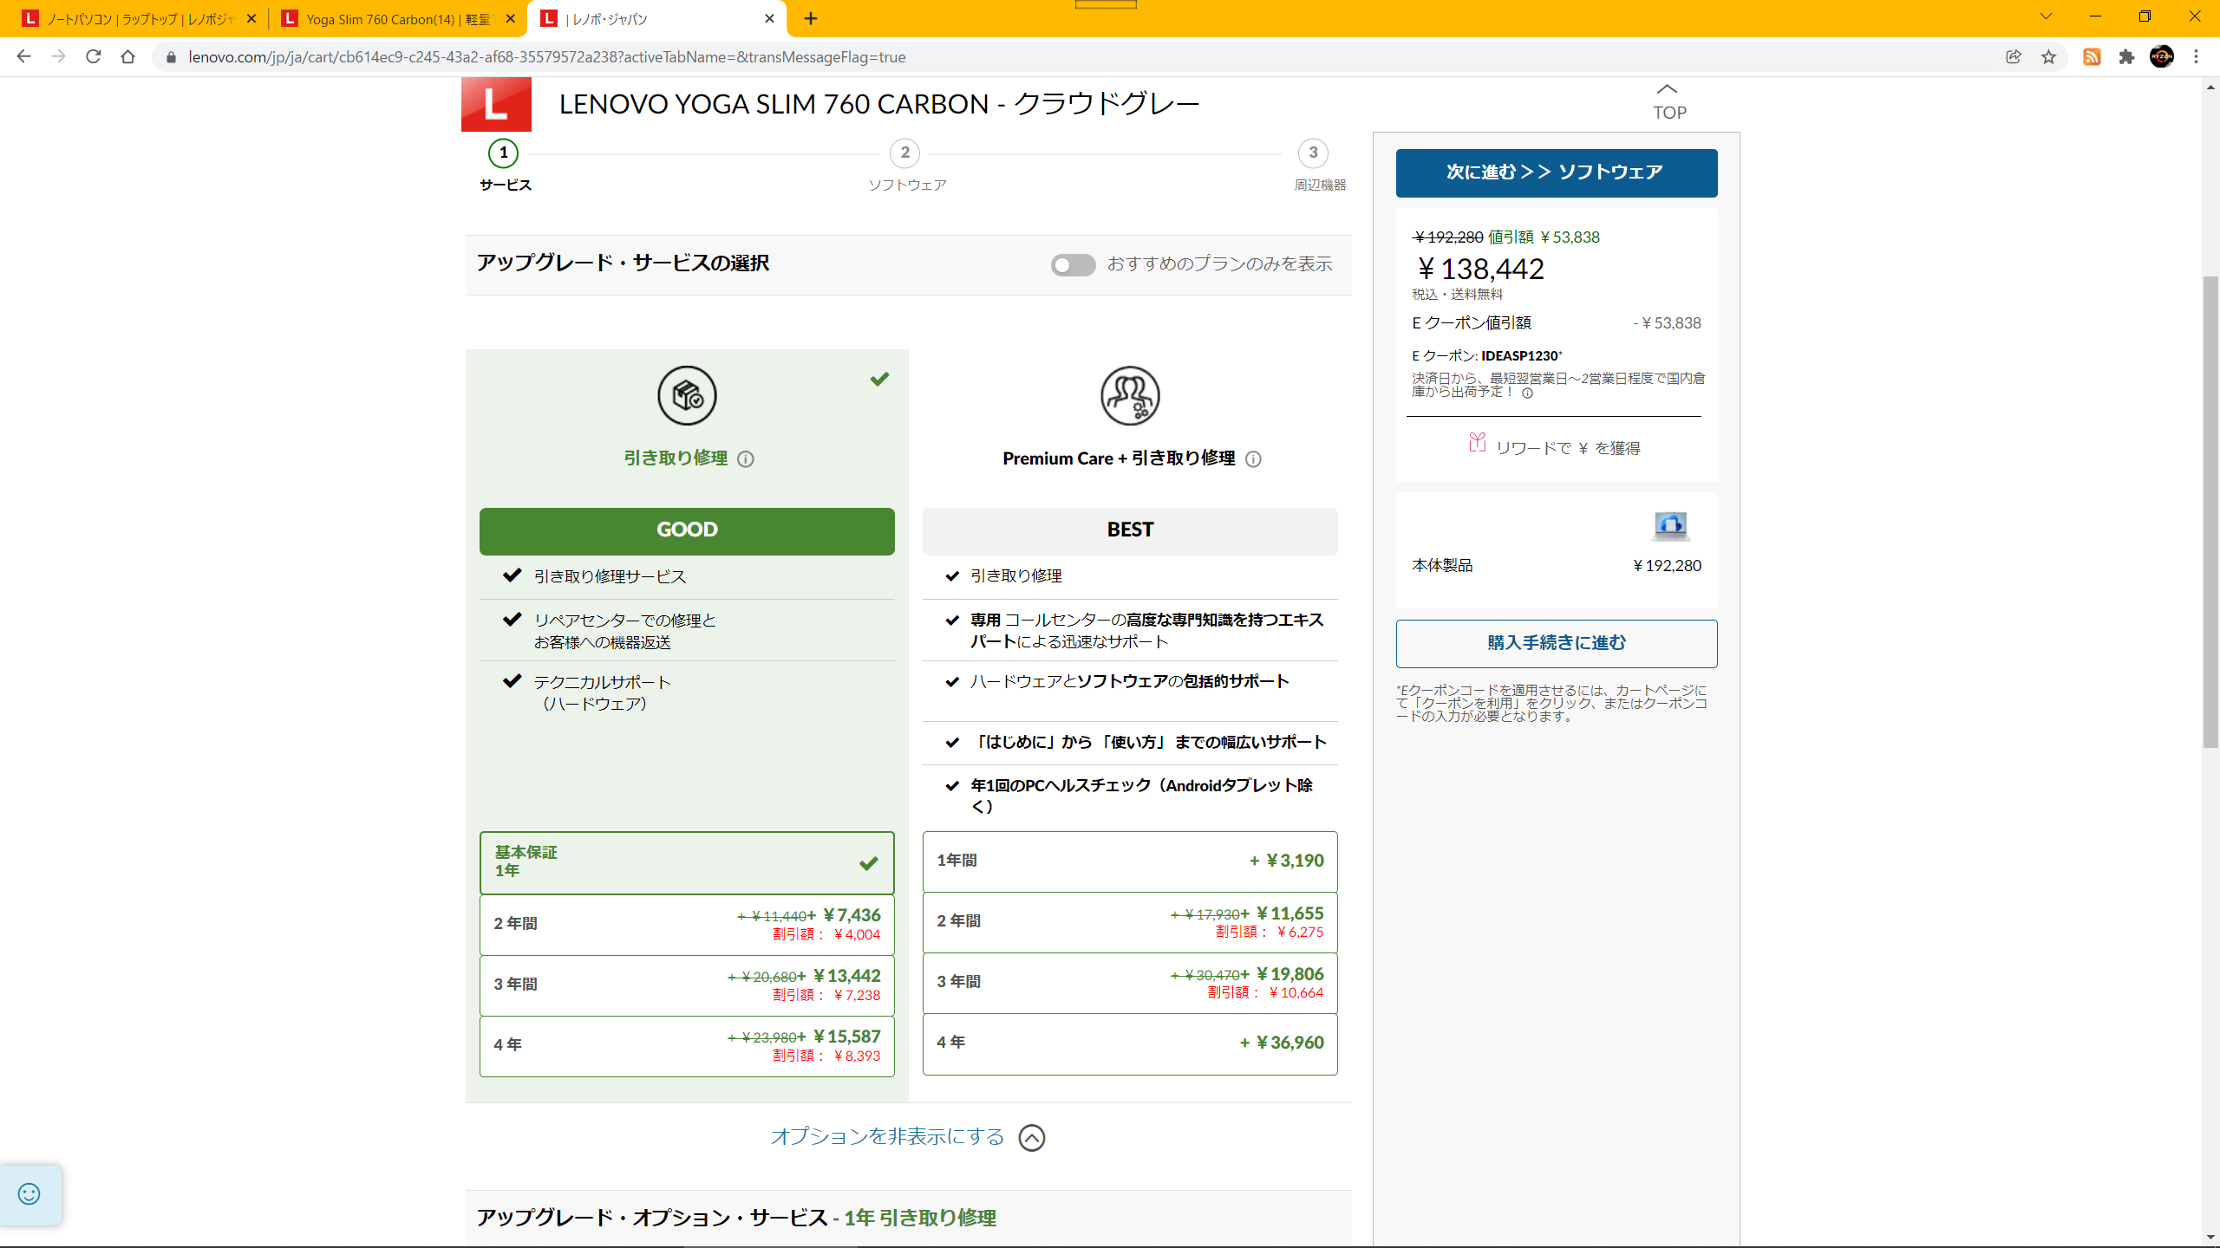Reload the current page
Screen dimensions: 2220x1248
(93, 56)
